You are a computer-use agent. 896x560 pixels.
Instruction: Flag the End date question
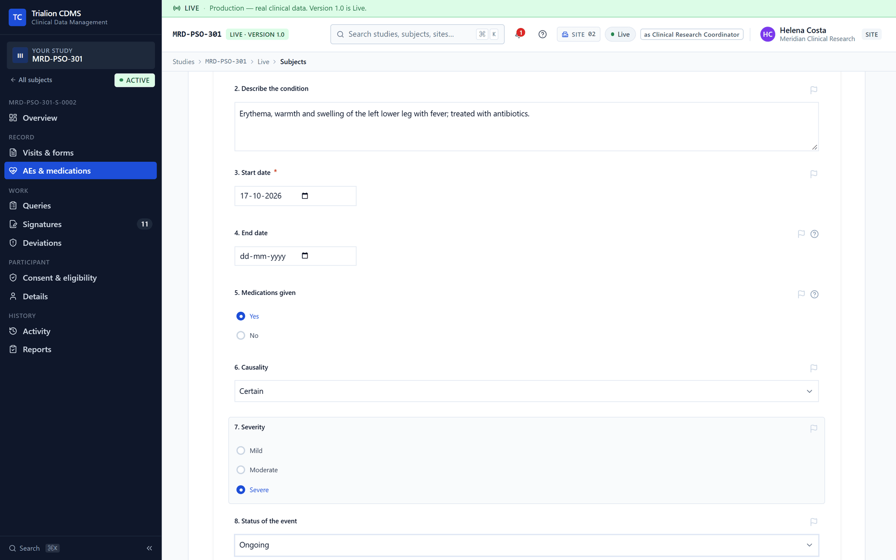[801, 234]
